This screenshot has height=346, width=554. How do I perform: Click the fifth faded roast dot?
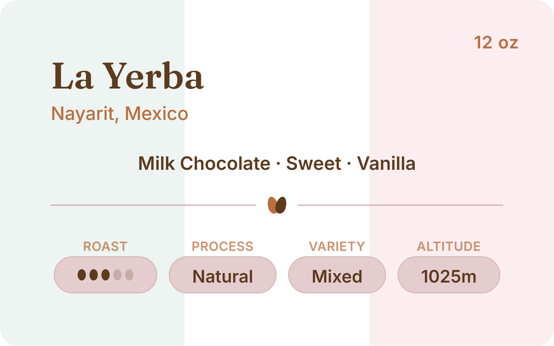click(x=129, y=275)
